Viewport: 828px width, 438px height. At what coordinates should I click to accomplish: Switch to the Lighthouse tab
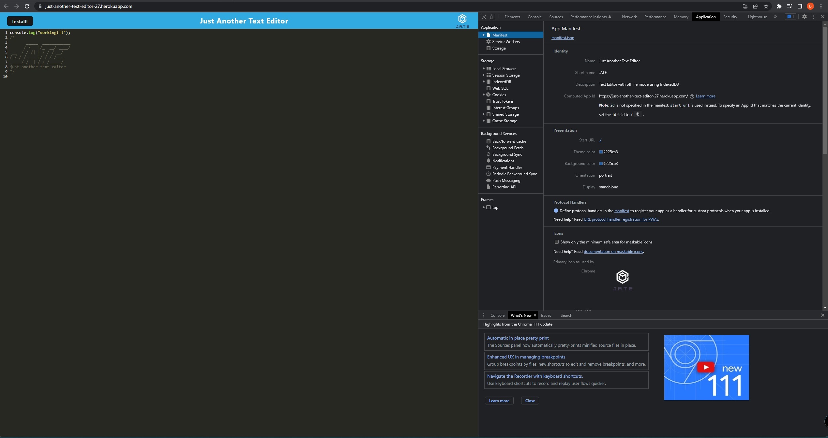757,17
